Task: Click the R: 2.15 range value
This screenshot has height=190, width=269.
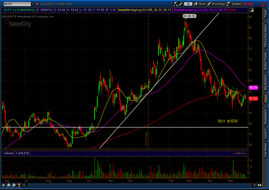Action: (111, 10)
